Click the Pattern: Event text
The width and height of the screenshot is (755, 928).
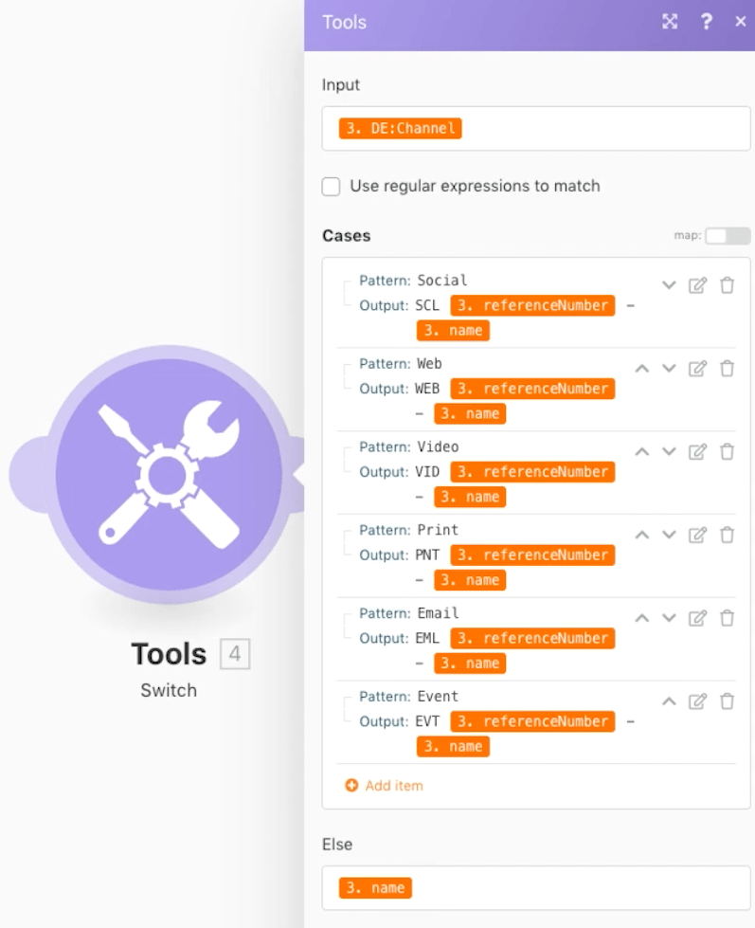(x=408, y=696)
